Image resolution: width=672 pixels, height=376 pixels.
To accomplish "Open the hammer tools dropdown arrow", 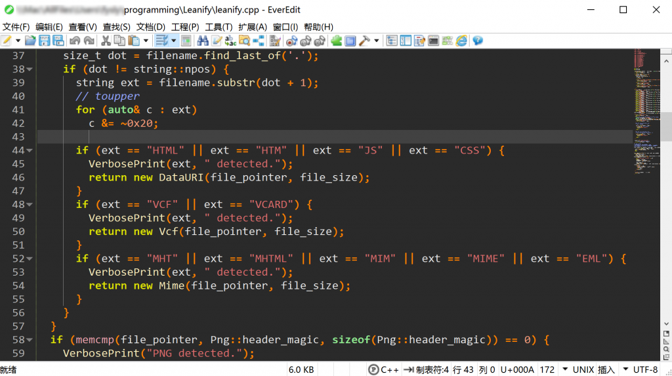I will point(376,41).
